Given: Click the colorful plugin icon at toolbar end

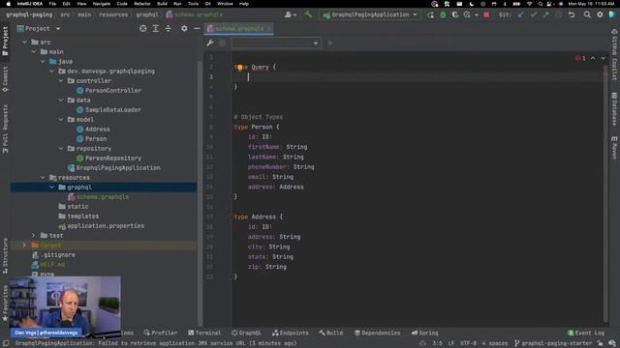Looking at the screenshot, I should [612, 14].
